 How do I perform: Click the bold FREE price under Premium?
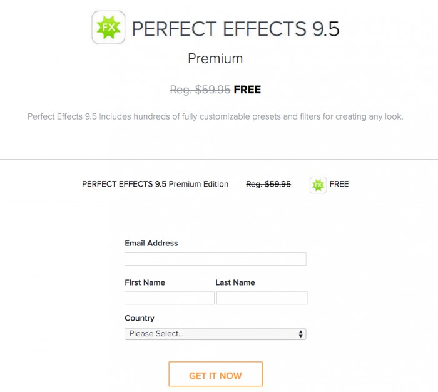point(247,90)
